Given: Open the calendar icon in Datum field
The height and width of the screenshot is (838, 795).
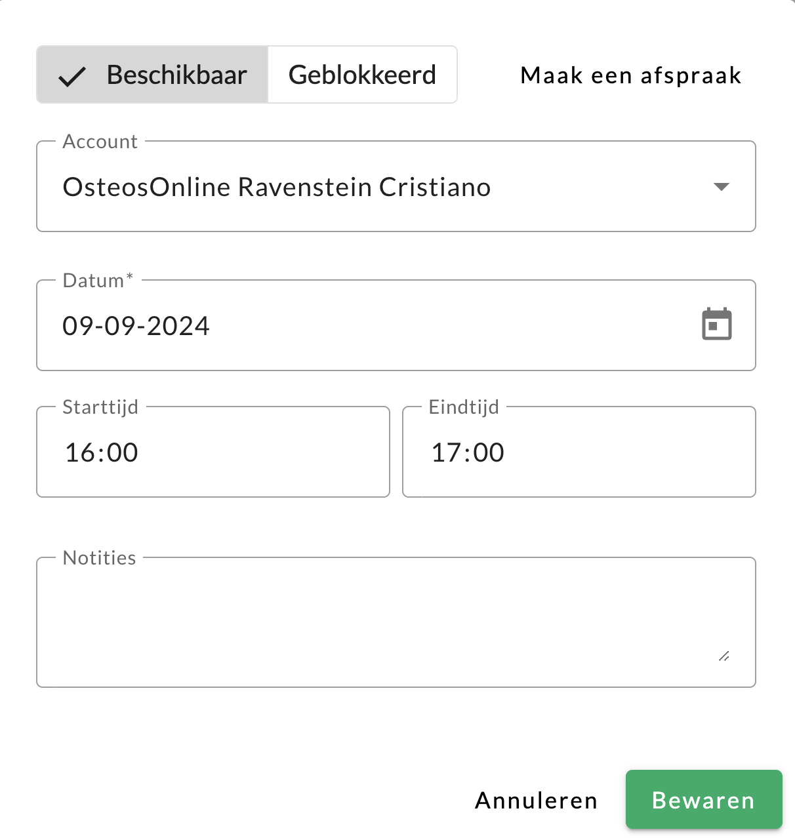Looking at the screenshot, I should coord(716,323).
